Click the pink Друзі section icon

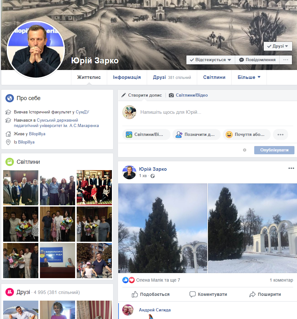[x=10, y=292]
